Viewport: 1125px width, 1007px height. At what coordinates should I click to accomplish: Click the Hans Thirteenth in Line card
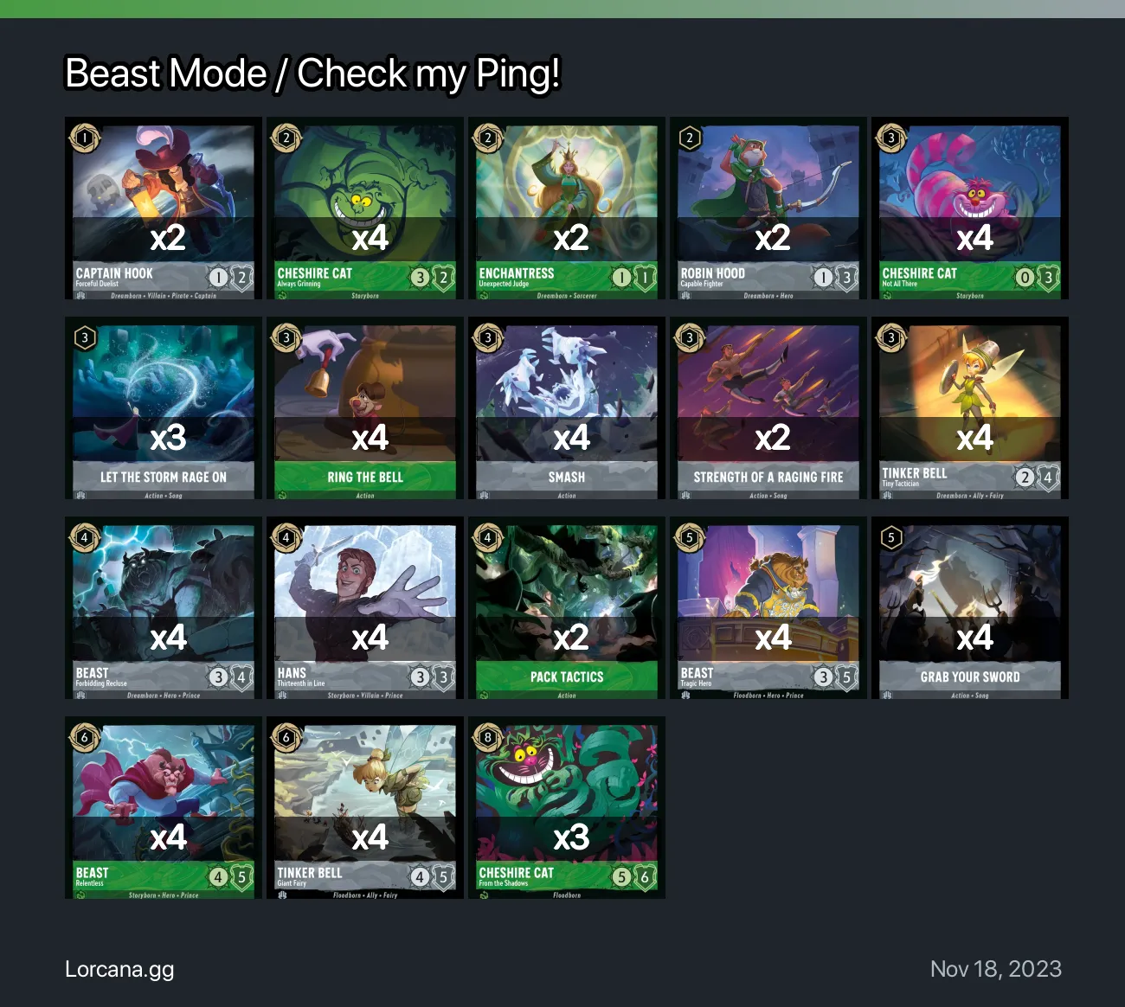click(365, 608)
